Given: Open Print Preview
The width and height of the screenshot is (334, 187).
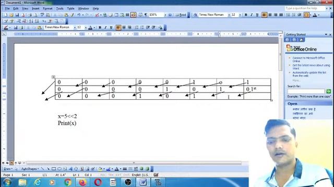Looking at the screenshot, I should pyautogui.click(x=35, y=15).
